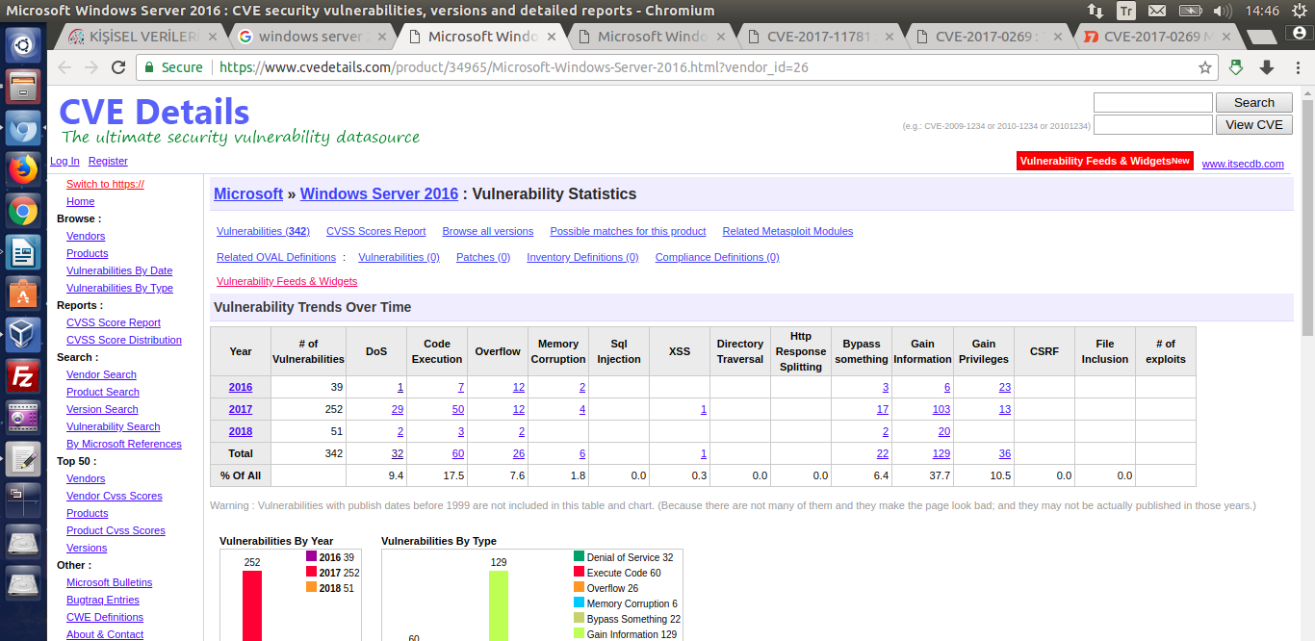This screenshot has height=641, width=1315.
Task: Open the Windows Server 2016 breadcrumb link
Action: point(379,193)
